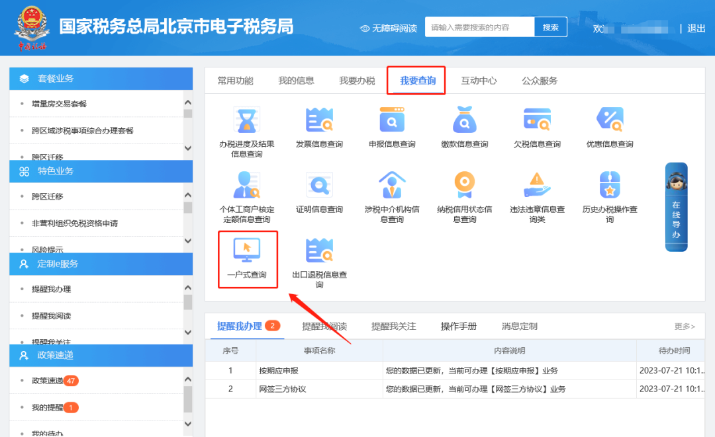Open the 优惠信息查询 discount tag icon
Viewport: 715px width, 437px height.
click(x=610, y=120)
